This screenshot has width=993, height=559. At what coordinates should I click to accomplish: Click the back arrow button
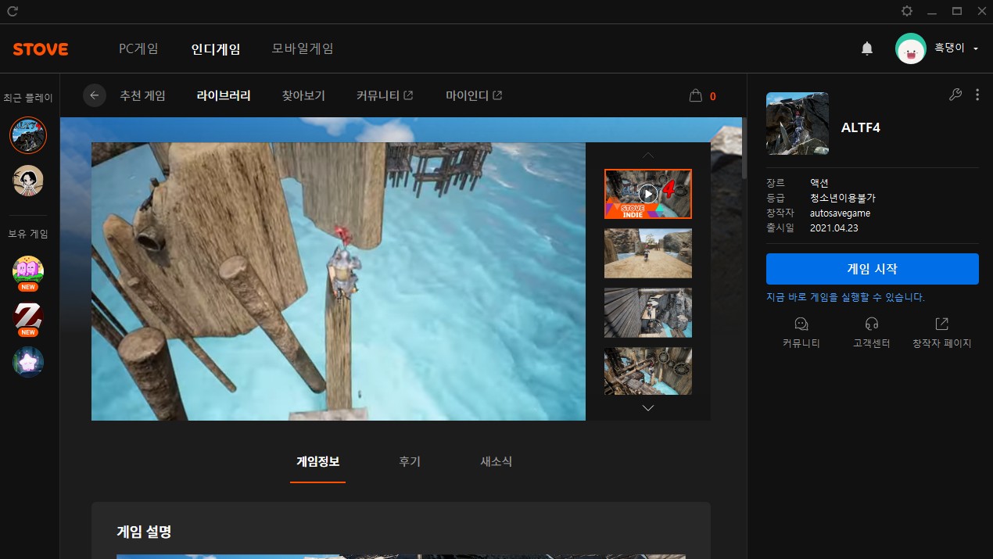[x=95, y=95]
